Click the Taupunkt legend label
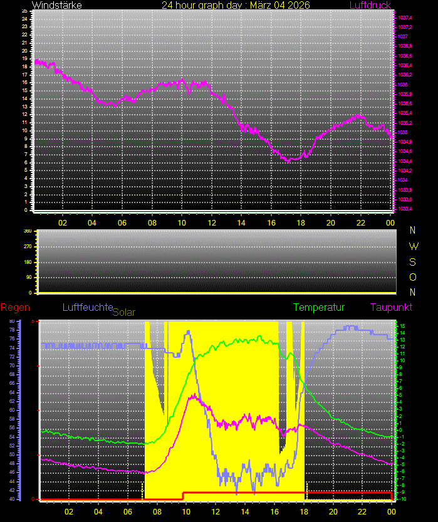Image resolution: width=438 pixels, height=522 pixels. click(391, 307)
